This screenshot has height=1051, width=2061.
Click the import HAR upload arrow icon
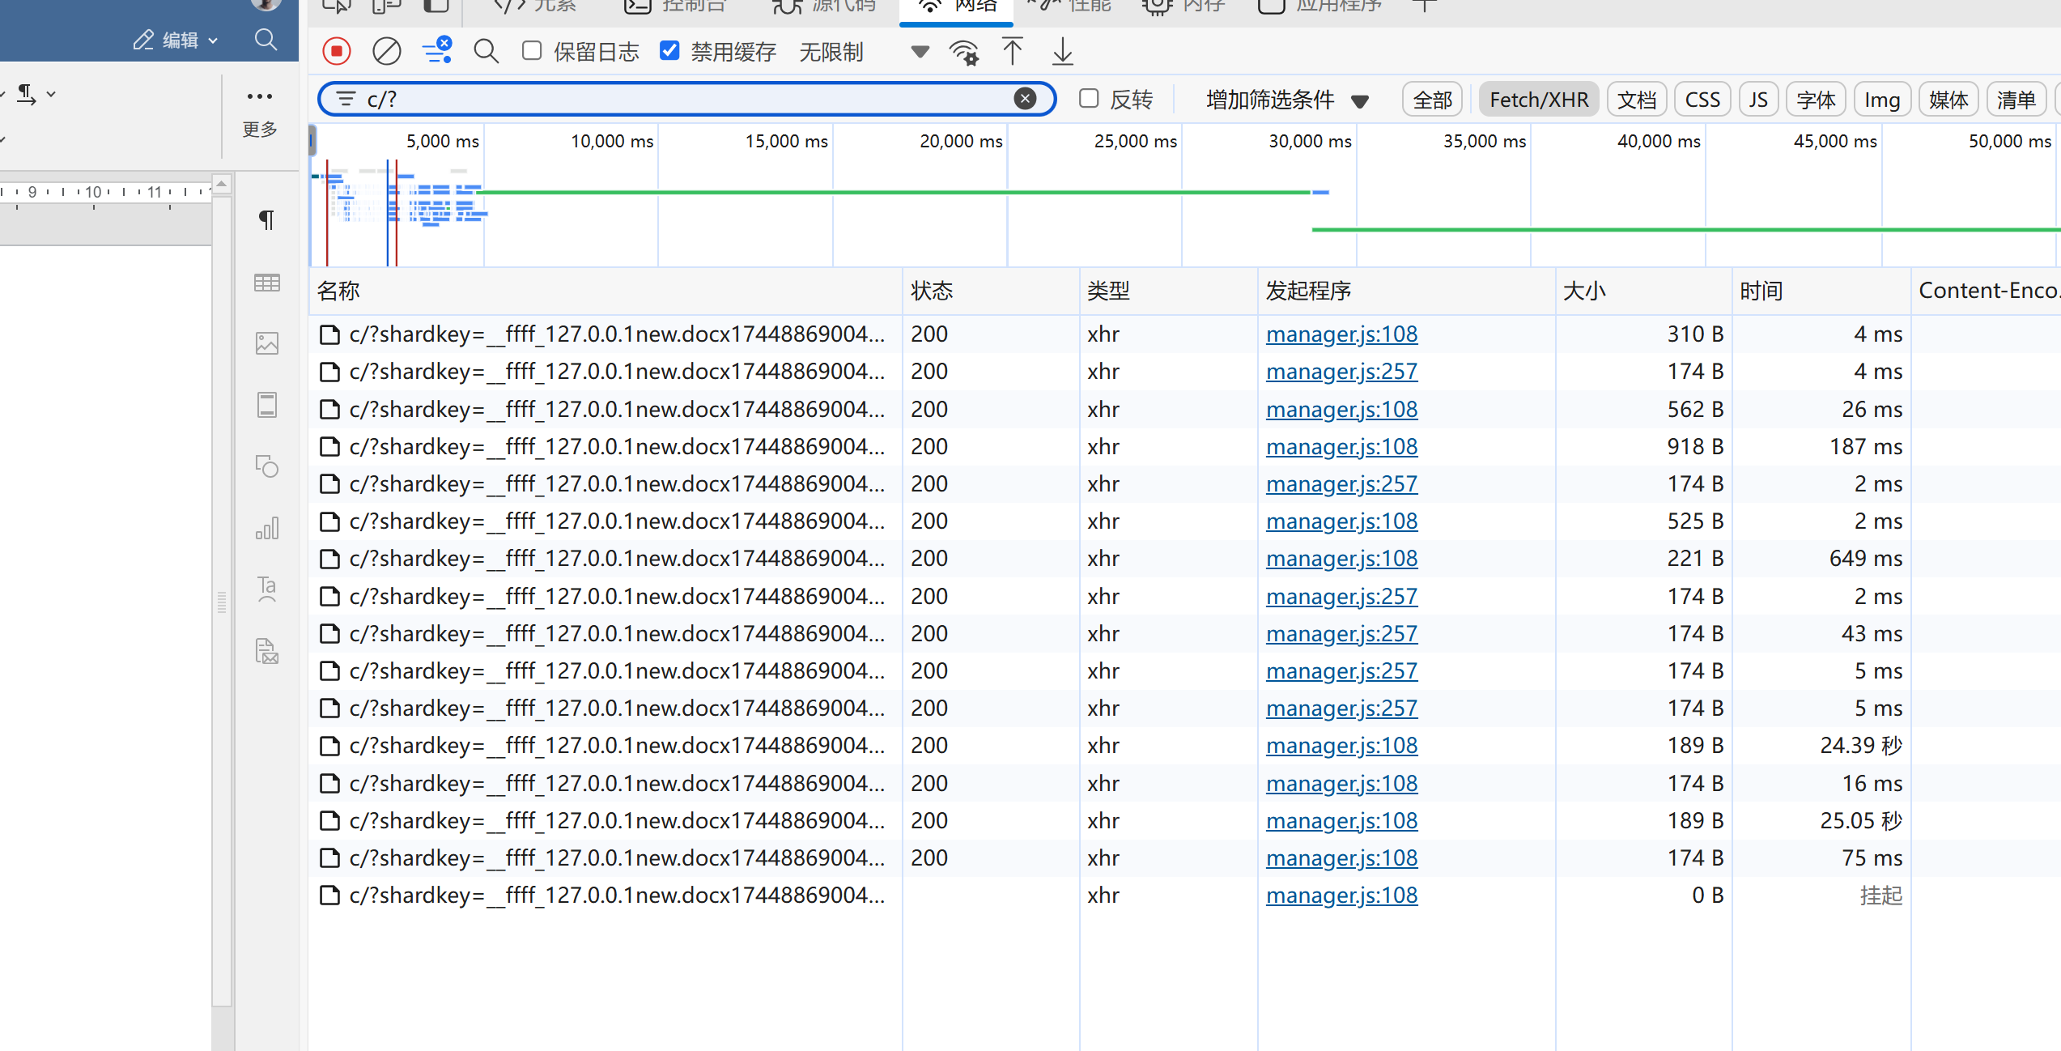pyautogui.click(x=1012, y=52)
